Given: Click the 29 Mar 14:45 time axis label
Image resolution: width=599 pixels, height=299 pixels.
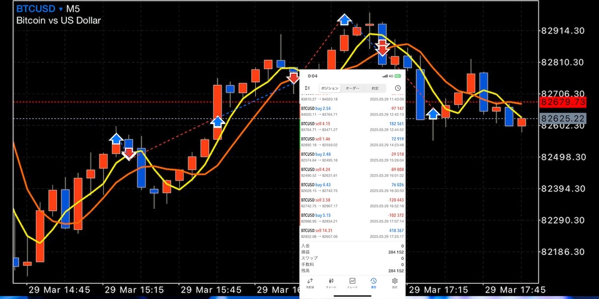Looking at the screenshot, I should coord(59,289).
